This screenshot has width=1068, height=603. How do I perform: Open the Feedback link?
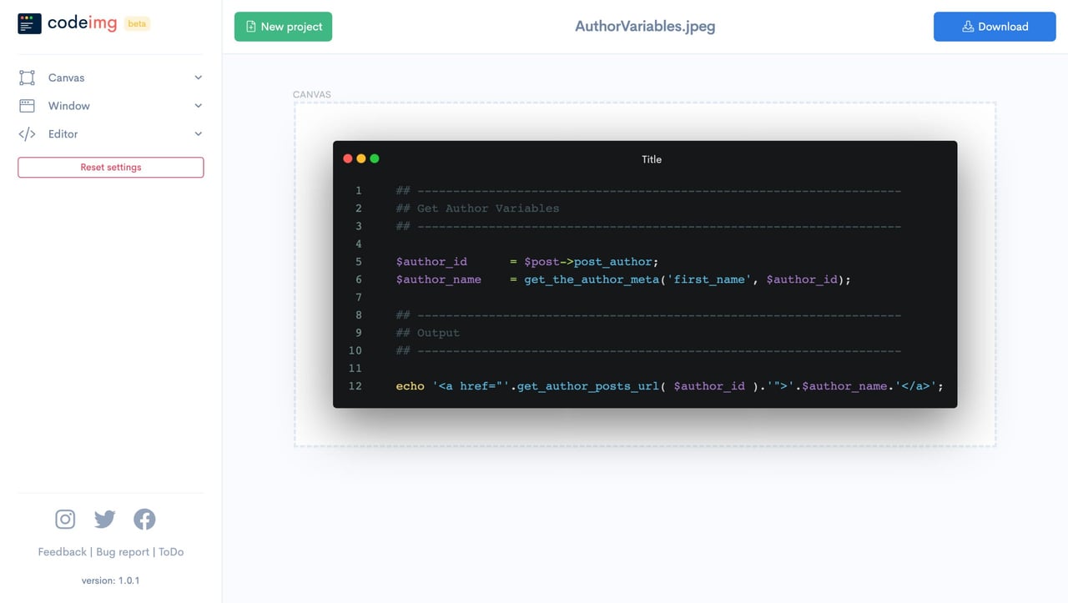[x=61, y=551]
